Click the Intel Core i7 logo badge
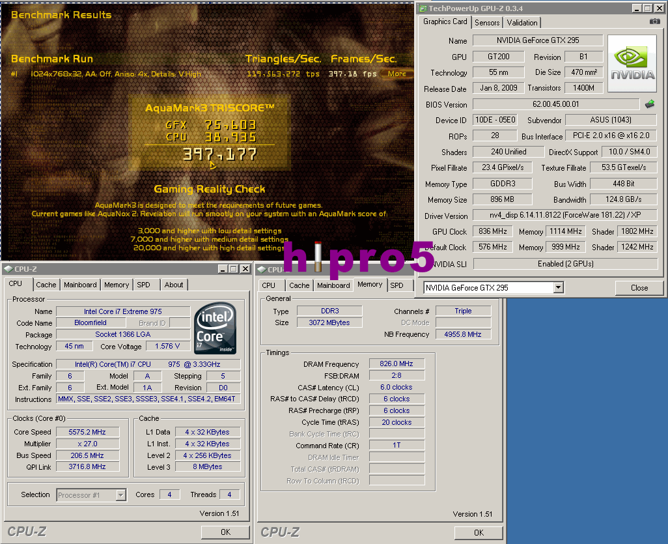This screenshot has width=668, height=544. (x=215, y=328)
